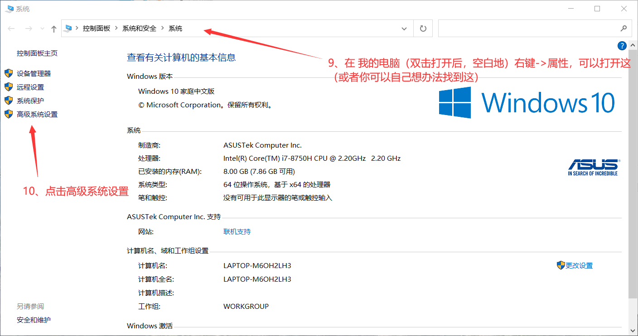Expand chevron after 控制面板 breadcrumb
This screenshot has width=638, height=336.
116,28
